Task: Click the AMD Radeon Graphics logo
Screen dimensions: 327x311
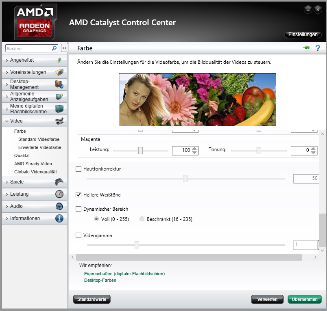Action: pos(35,22)
